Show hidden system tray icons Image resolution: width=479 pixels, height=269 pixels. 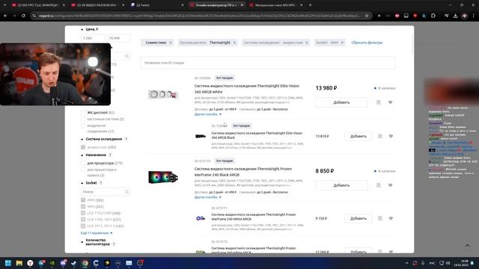(406, 263)
